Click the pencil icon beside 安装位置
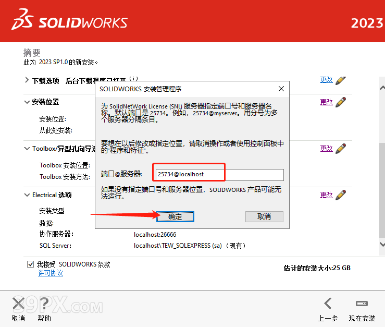The image size is (385, 327). pyautogui.click(x=341, y=102)
